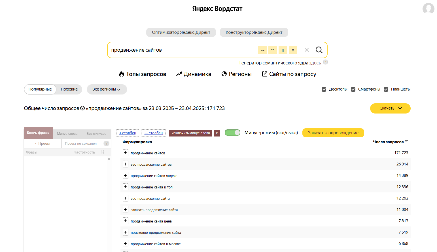Click the 'Формулировка' column header
This screenshot has height=252, width=437.
point(137,142)
